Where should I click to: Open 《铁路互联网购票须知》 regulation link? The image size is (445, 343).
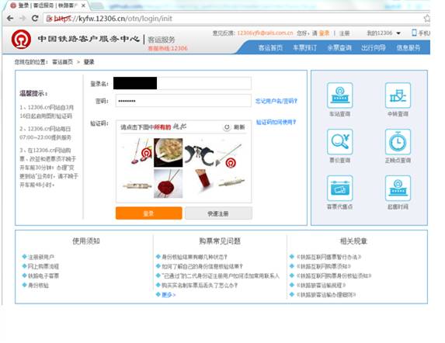tap(324, 266)
